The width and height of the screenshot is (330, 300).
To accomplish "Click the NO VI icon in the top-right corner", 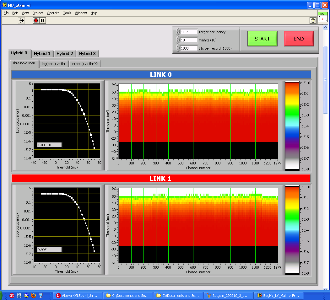I will click(322, 17).
